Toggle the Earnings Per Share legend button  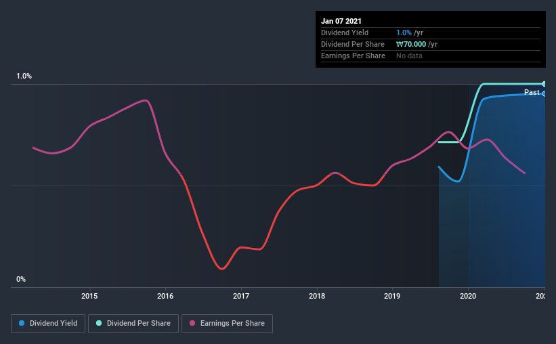pyautogui.click(x=227, y=324)
